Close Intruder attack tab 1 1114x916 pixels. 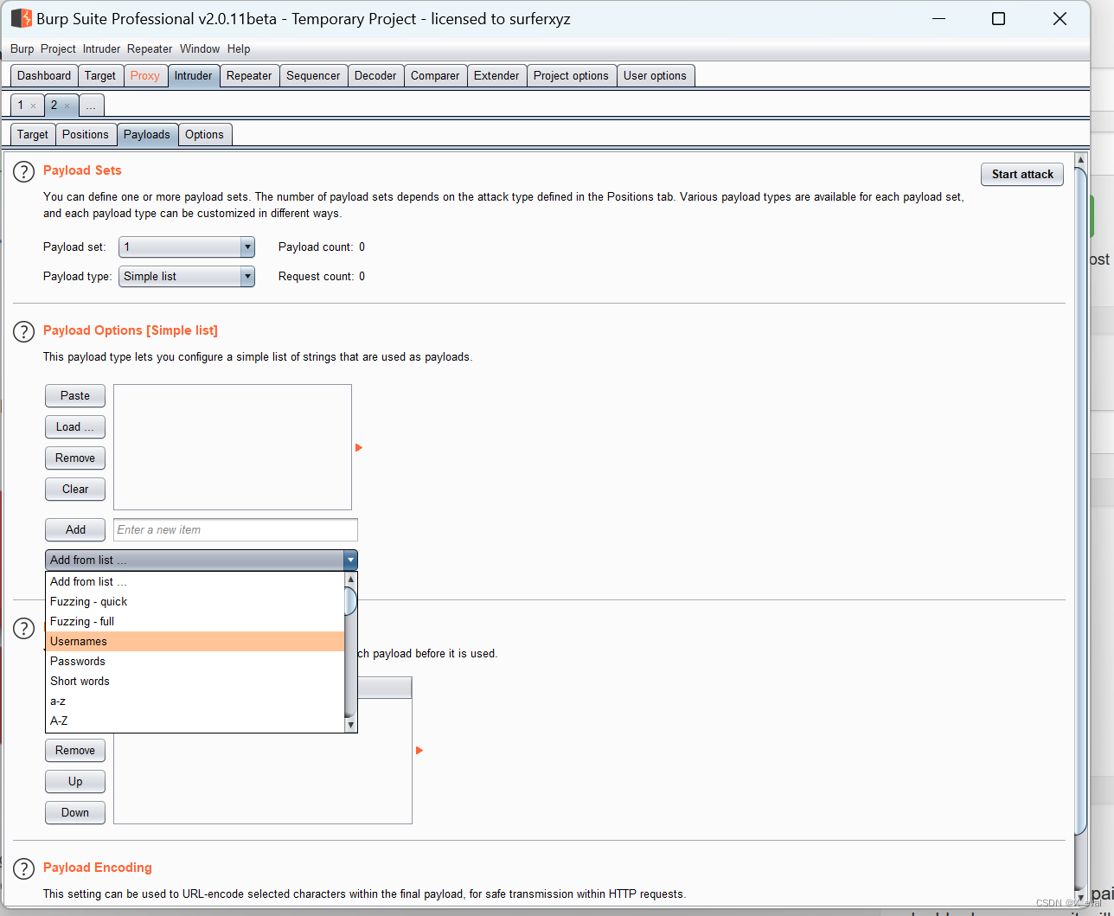tap(33, 106)
